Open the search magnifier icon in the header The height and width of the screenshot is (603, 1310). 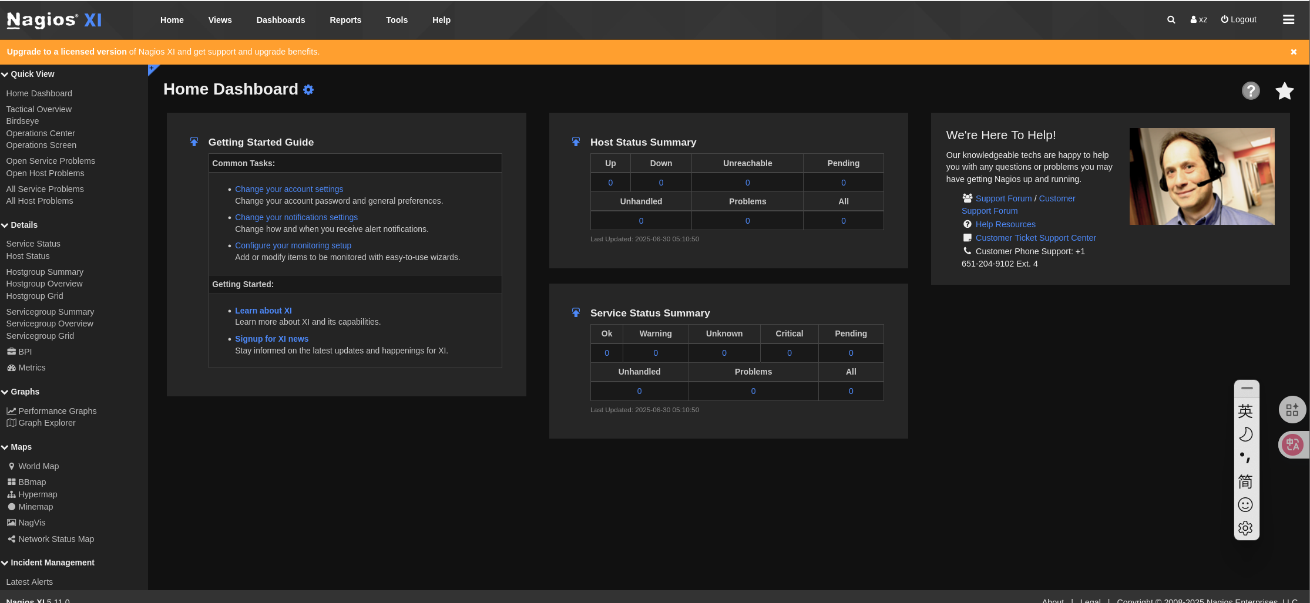(1171, 19)
